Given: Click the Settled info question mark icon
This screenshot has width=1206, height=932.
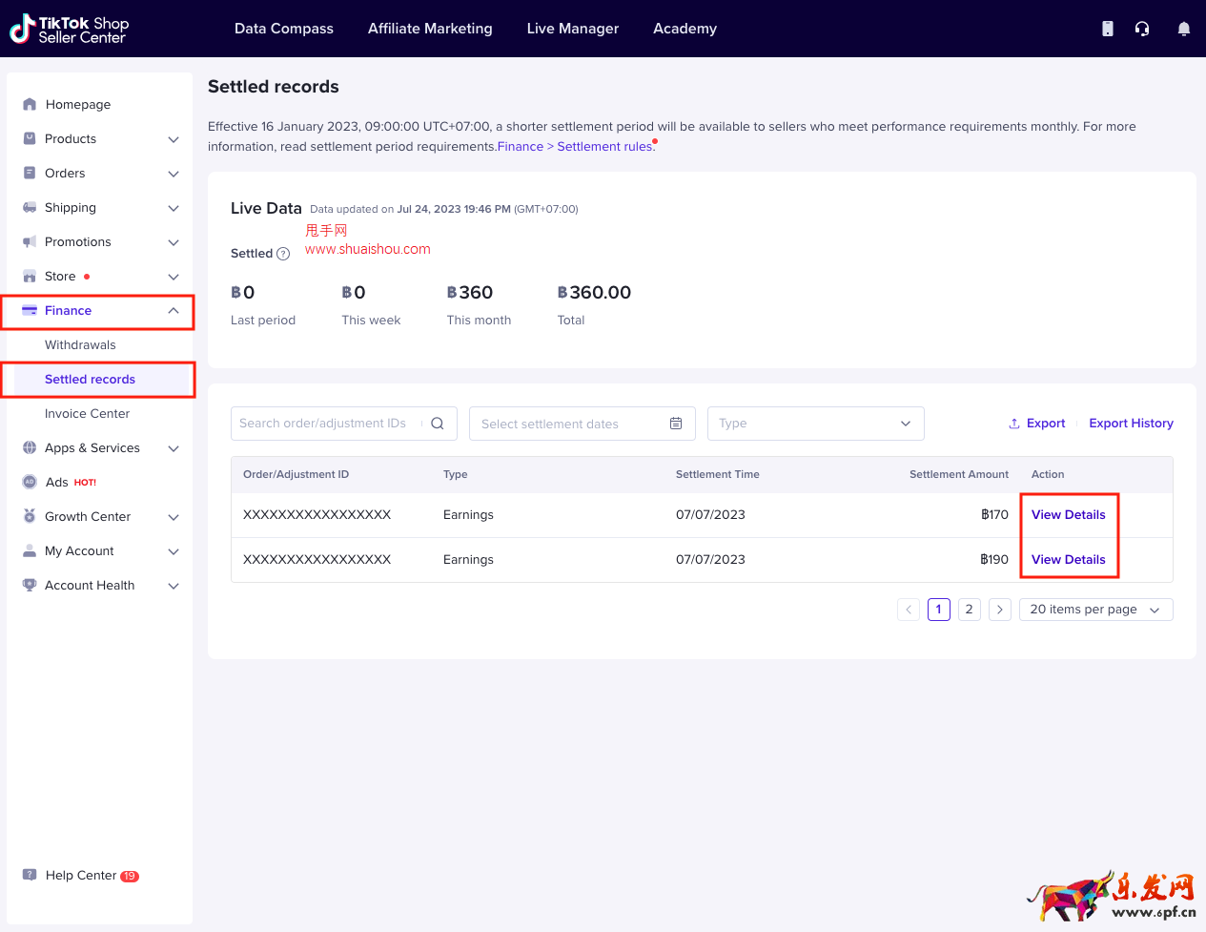Looking at the screenshot, I should [283, 254].
